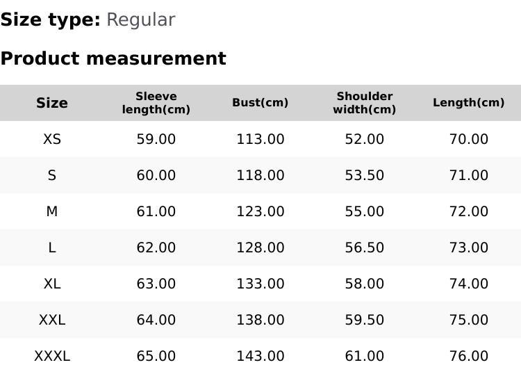Image resolution: width=521 pixels, height=374 pixels.
Task: Click the Bust(cm) column header
Action: (x=260, y=103)
